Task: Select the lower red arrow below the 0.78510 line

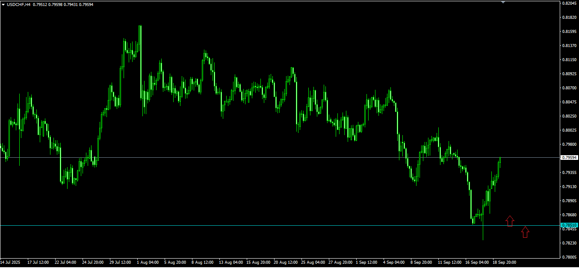Action: point(525,232)
